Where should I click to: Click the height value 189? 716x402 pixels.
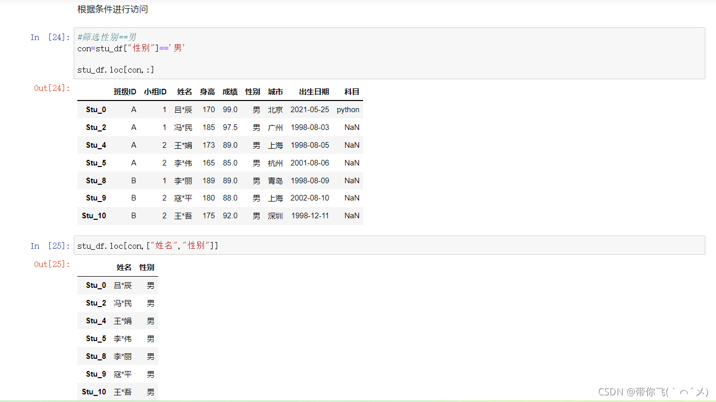[208, 181]
